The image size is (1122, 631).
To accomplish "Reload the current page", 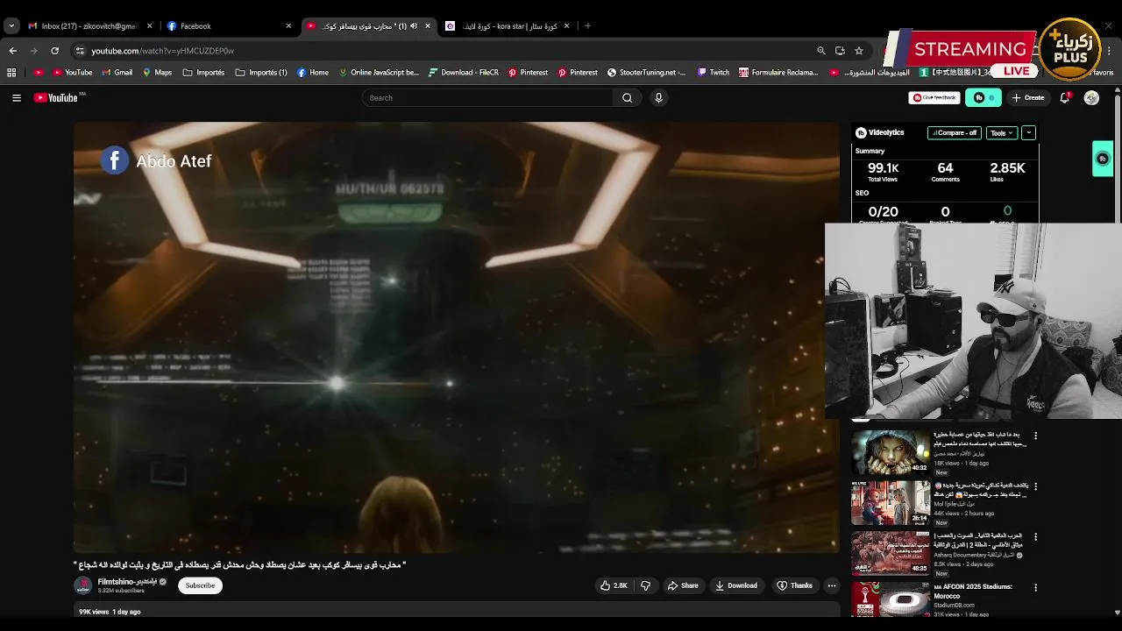I will tap(54, 51).
